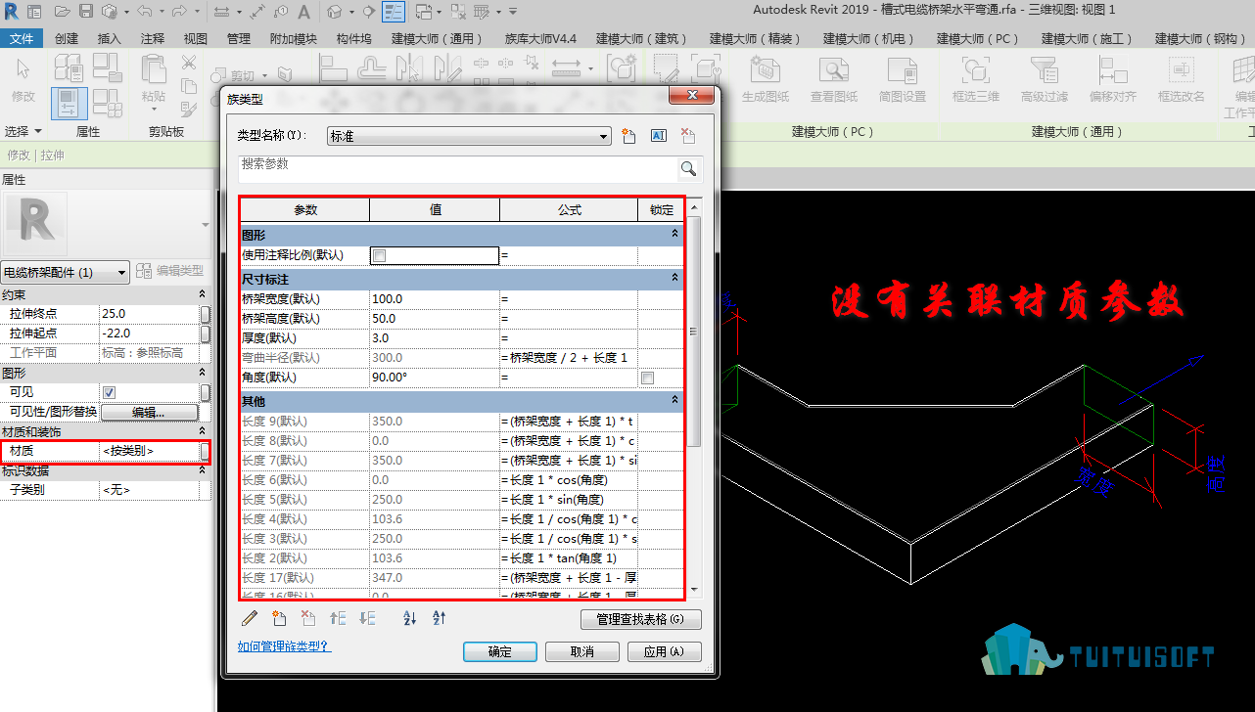Click the move parameter up icon
The image size is (1255, 712).
coord(338,618)
